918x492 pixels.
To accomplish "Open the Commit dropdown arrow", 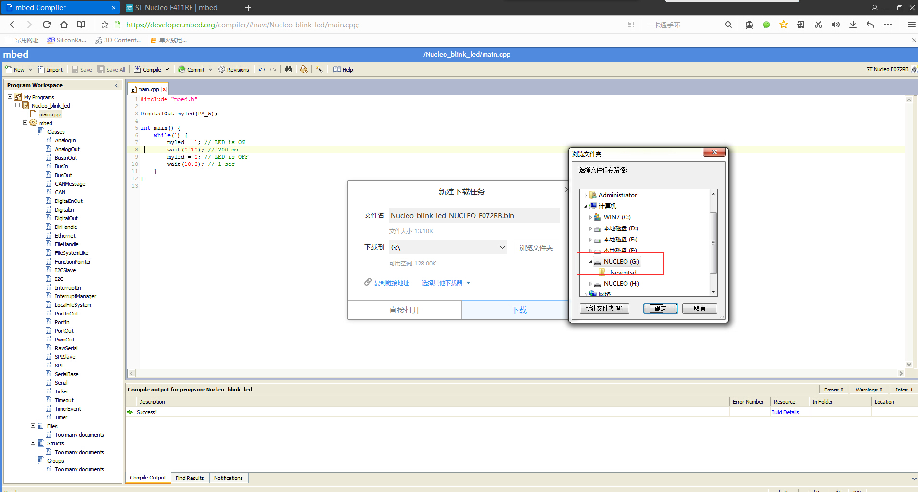I will 211,70.
